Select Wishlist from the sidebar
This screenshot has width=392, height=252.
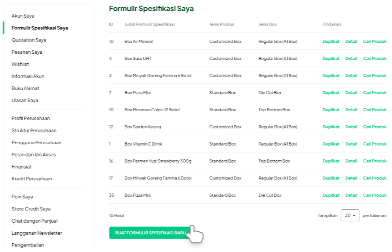click(x=20, y=64)
